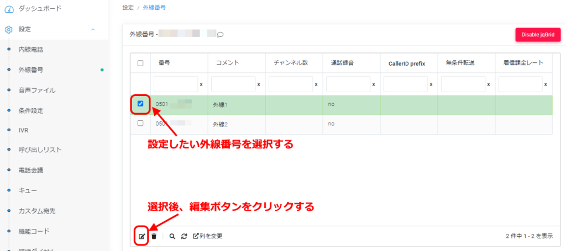The height and width of the screenshot is (251, 566).
Task: Click the magnifier search icon in grid footer
Action: (172, 236)
